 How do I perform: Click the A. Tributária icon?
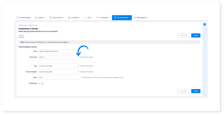[x=97, y=18]
